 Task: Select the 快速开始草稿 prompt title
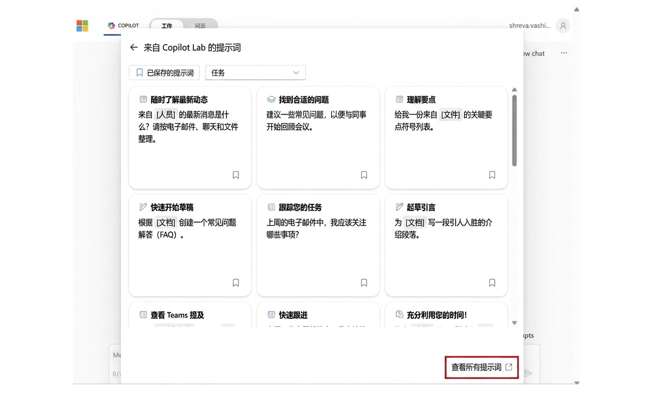tap(172, 207)
